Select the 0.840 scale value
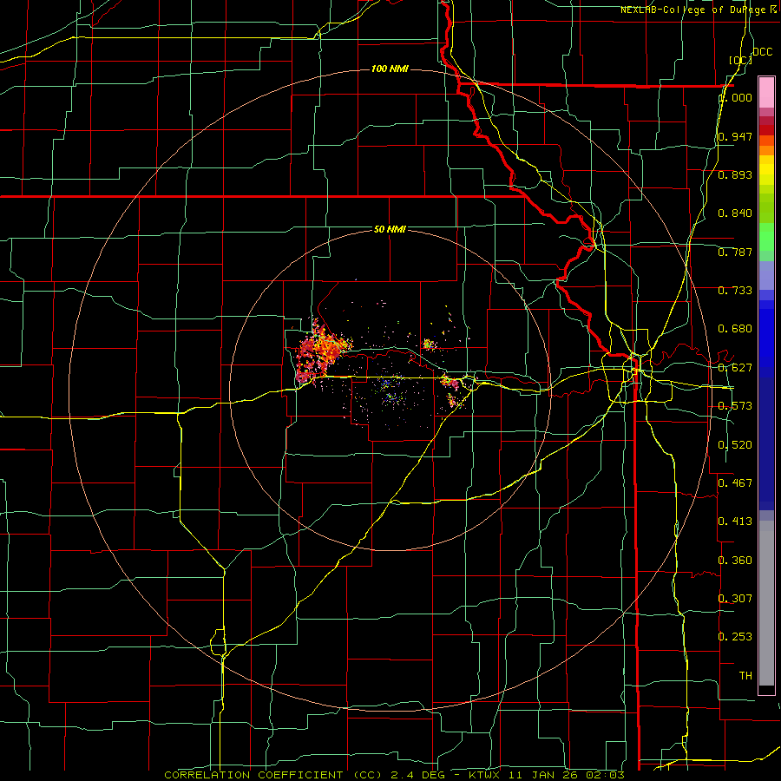 point(735,213)
